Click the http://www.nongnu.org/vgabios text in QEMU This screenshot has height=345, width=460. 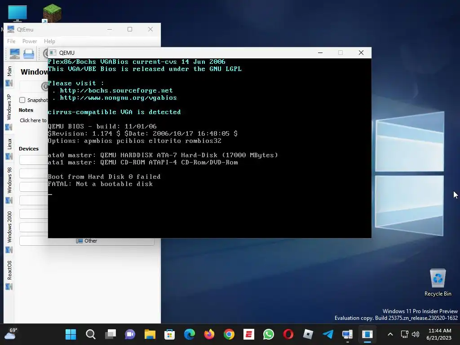click(118, 97)
